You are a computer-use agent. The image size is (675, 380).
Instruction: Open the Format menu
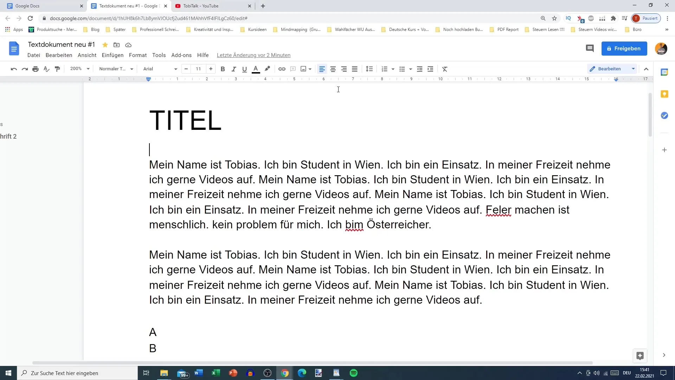pos(138,55)
